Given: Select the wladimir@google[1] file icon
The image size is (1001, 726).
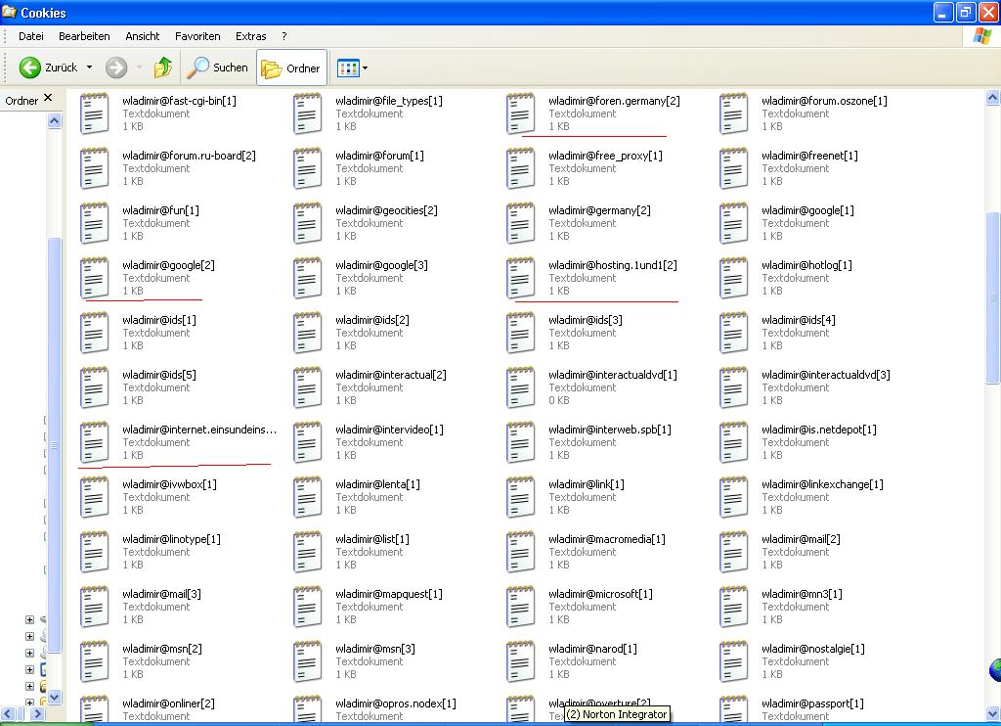Looking at the screenshot, I should tap(733, 223).
